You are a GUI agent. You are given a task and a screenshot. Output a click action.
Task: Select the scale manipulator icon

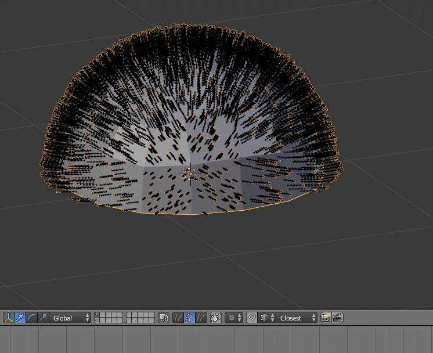click(x=43, y=318)
